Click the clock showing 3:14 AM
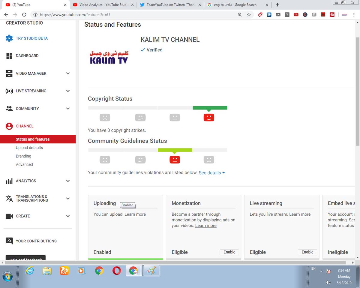 coord(344,270)
